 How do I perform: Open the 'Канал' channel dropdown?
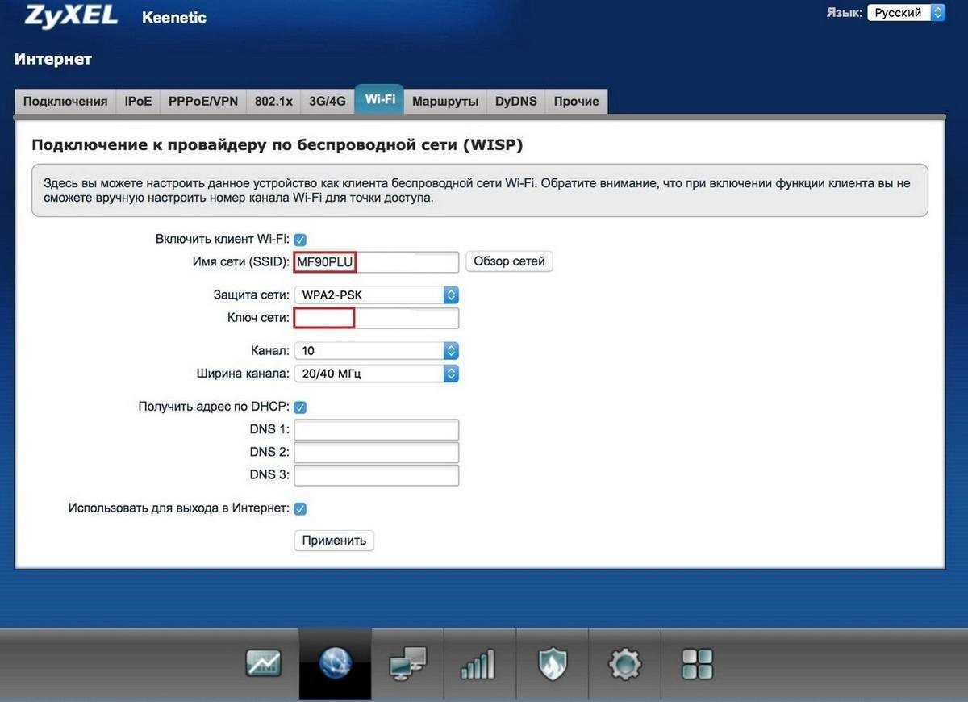point(376,351)
